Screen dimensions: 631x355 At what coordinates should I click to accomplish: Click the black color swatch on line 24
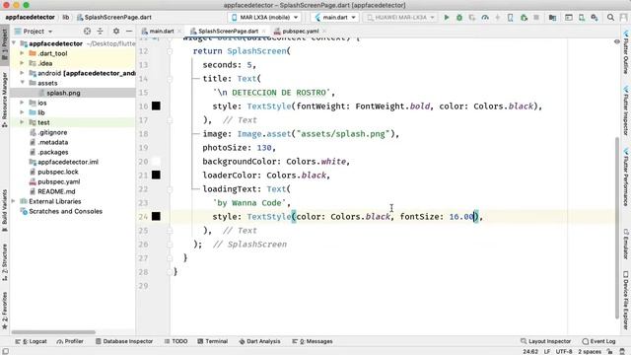(x=156, y=216)
